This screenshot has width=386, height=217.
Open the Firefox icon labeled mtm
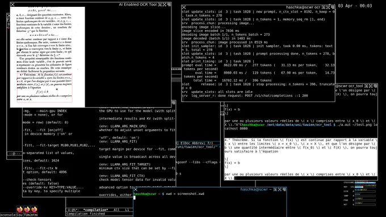click(x=34, y=210)
